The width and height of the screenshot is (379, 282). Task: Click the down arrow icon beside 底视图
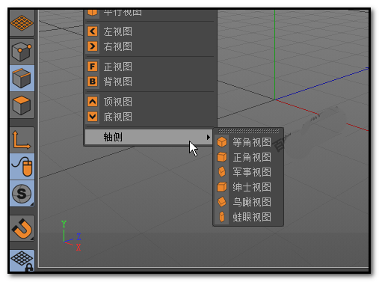pyautogui.click(x=93, y=117)
